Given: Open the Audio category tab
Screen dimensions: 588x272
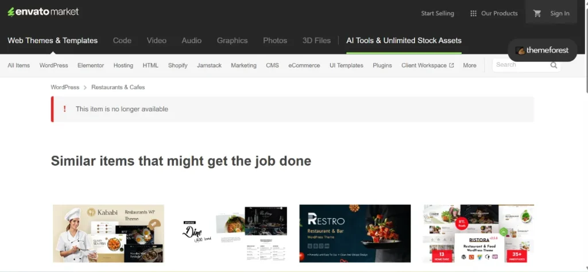Looking at the screenshot, I should [x=192, y=41].
